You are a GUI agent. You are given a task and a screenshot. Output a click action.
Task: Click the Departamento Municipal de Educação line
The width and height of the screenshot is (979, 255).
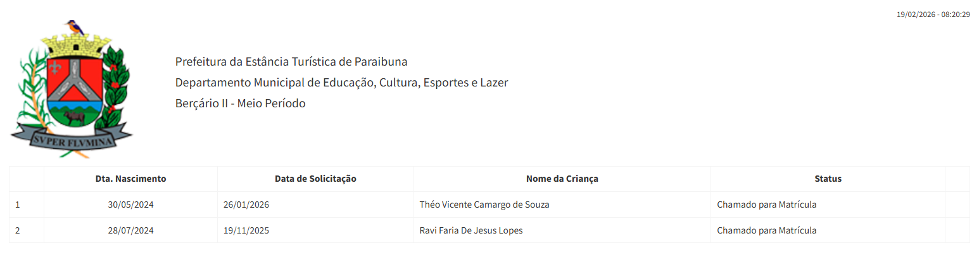[341, 83]
